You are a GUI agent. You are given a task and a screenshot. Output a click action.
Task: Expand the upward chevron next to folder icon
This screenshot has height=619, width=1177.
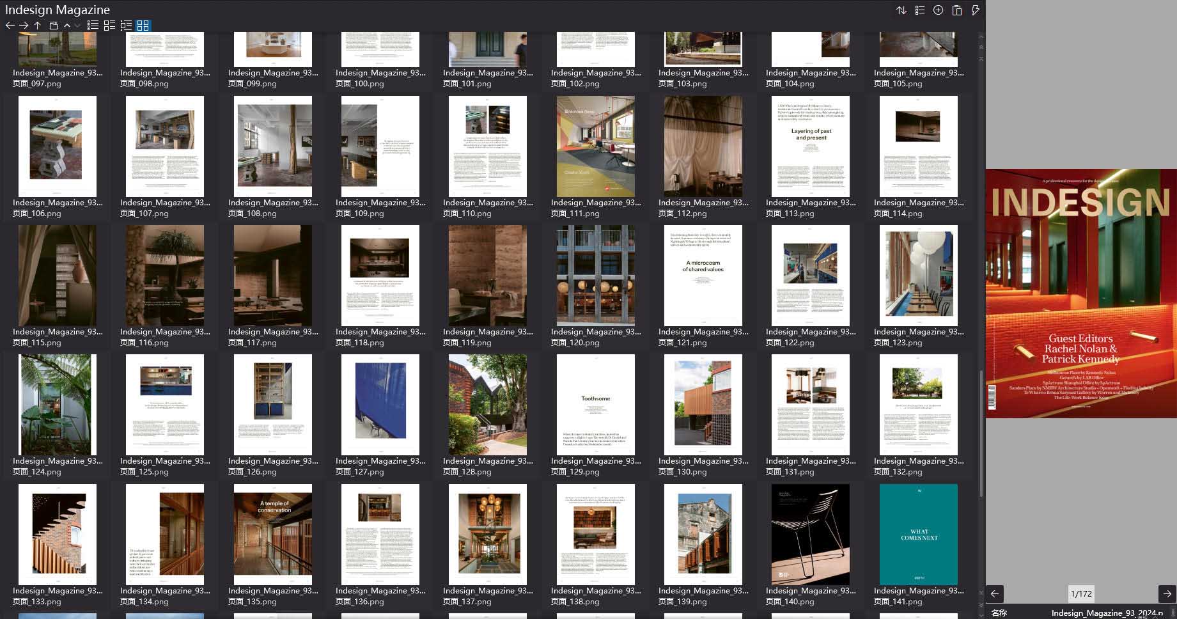[x=67, y=26]
